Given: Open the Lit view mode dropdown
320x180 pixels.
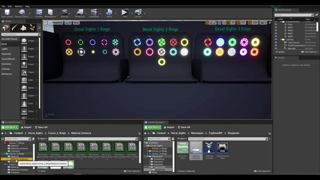Looking at the screenshot, I should pyautogui.click(x=68, y=22).
